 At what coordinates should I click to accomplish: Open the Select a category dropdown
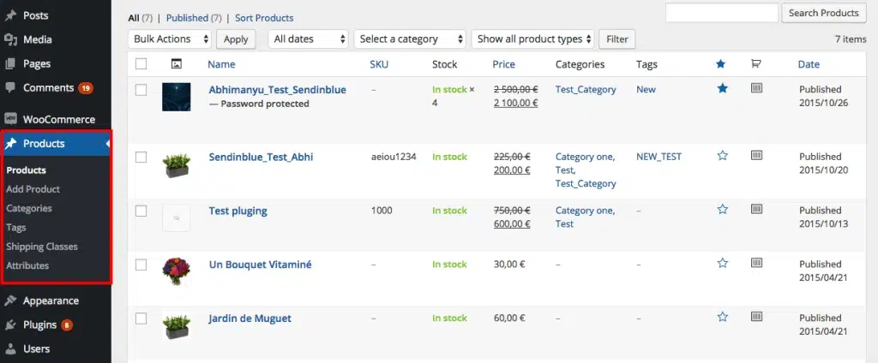coord(410,39)
